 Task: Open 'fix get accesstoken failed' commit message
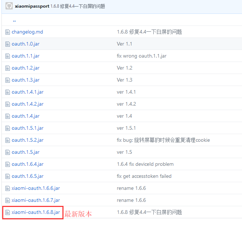click(x=144, y=176)
